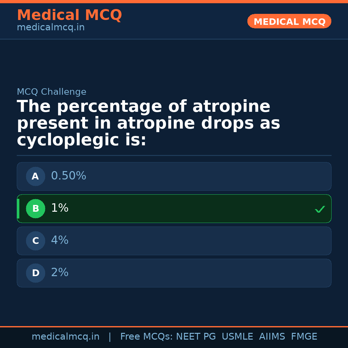Click the green letter B circle badge
The height and width of the screenshot is (348, 348).
pyautogui.click(x=35, y=208)
